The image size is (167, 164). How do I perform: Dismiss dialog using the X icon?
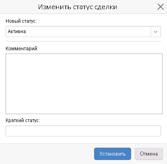coord(161,7)
